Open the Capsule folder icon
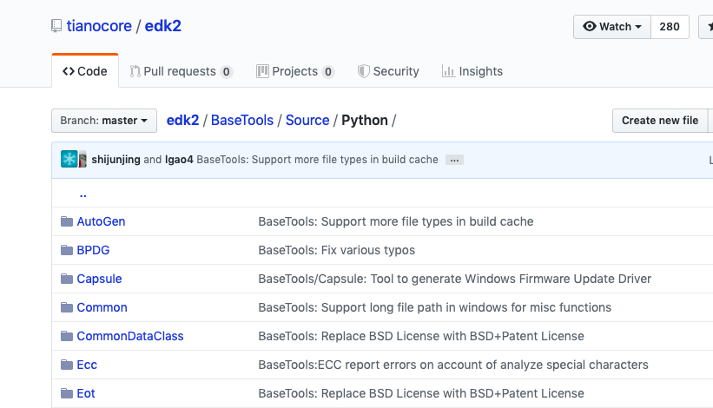This screenshot has height=408, width=713. coord(67,279)
